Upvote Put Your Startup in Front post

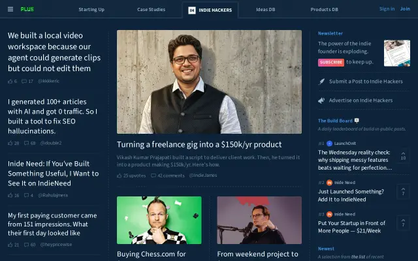click(x=403, y=223)
